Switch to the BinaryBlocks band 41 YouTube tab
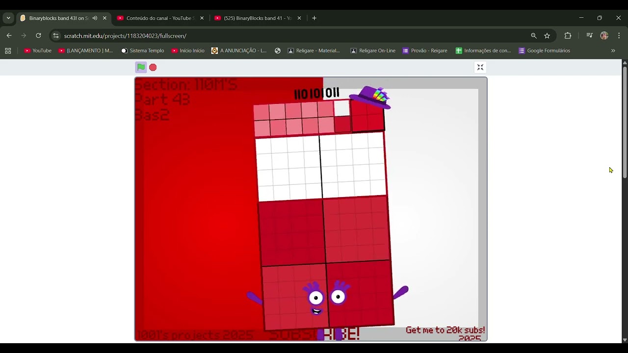This screenshot has height=353, width=628. (x=258, y=18)
